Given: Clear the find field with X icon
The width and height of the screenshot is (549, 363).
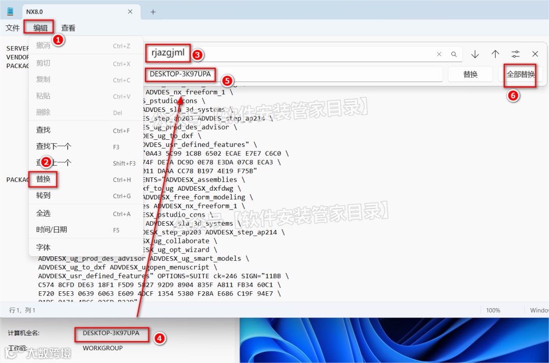Looking at the screenshot, I should [439, 54].
